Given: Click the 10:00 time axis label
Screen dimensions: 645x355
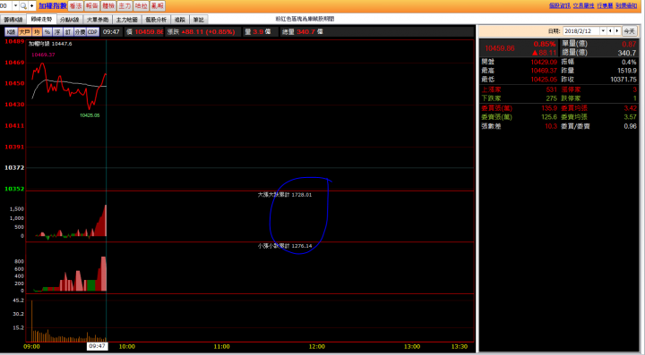Looking at the screenshot, I should tap(126, 347).
